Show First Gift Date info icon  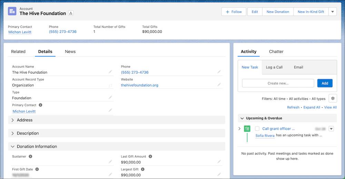pos(37,169)
